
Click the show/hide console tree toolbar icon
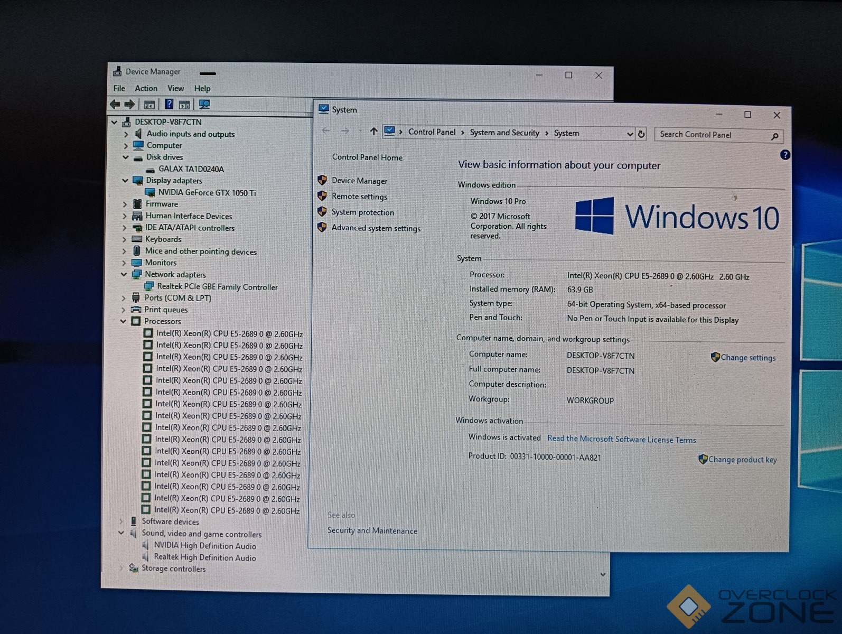(149, 105)
